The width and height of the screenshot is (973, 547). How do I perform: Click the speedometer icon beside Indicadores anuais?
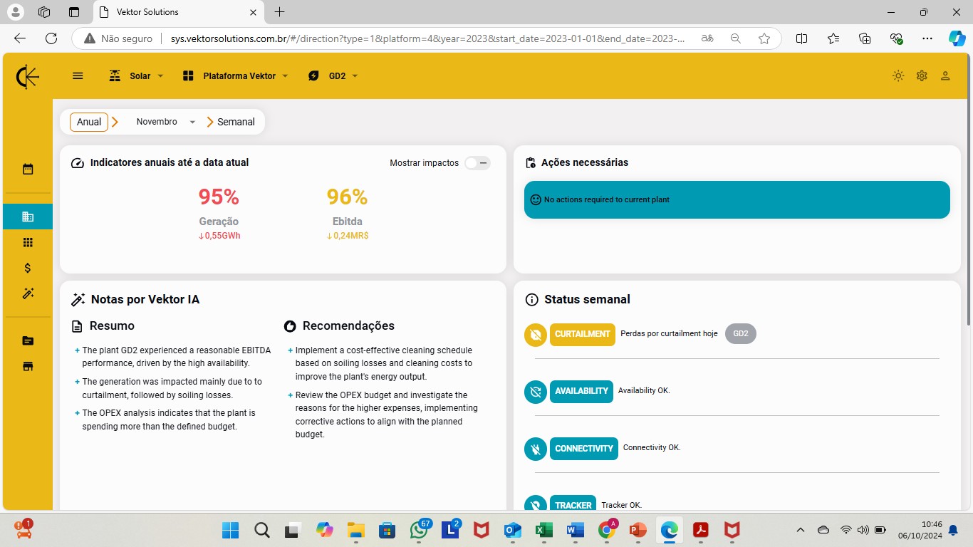[78, 163]
